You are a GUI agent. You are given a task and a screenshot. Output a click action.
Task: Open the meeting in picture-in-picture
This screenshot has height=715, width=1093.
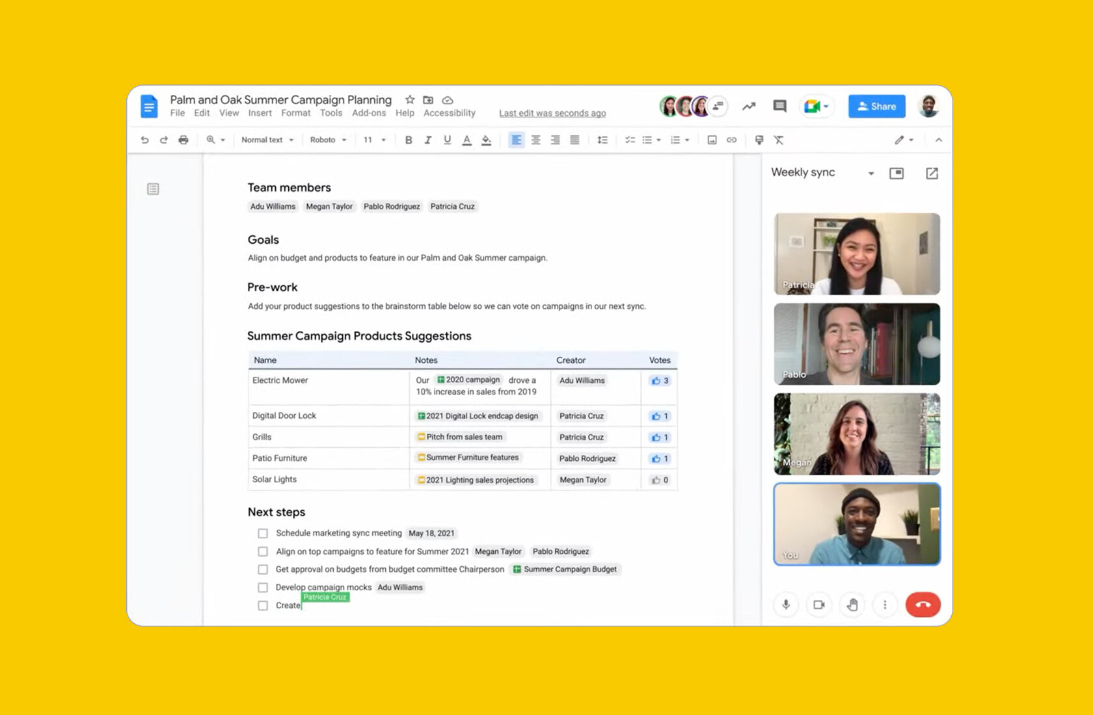(897, 173)
